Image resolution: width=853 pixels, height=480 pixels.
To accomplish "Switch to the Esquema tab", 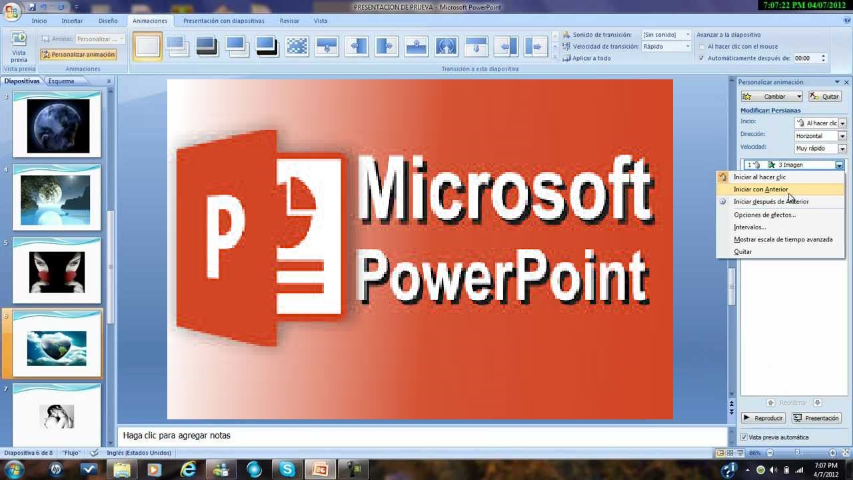I will tap(61, 81).
